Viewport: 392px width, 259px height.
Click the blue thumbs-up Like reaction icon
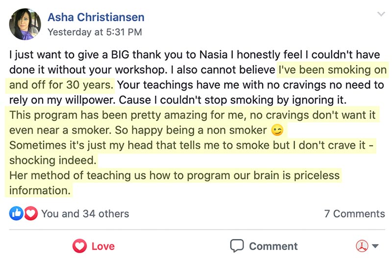(15, 214)
